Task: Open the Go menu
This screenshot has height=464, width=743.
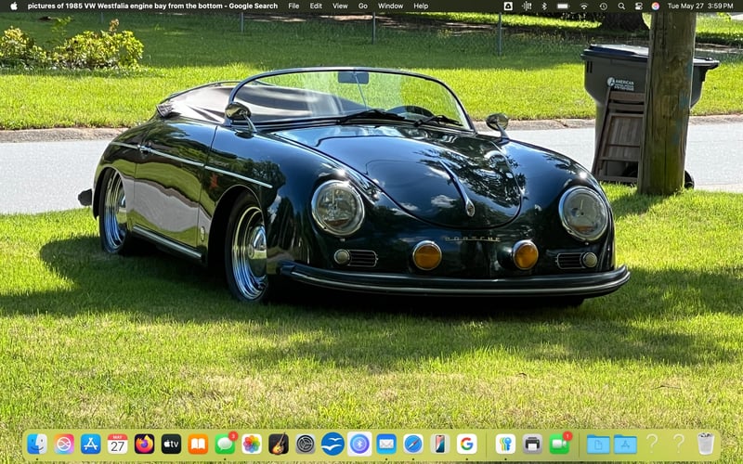Action: (363, 6)
